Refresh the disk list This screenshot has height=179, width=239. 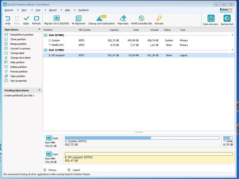[x=36, y=18]
